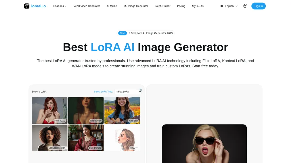Screen dimensions: 291x163
Task: Click the sunglasses woman preview image
Action: point(204,143)
